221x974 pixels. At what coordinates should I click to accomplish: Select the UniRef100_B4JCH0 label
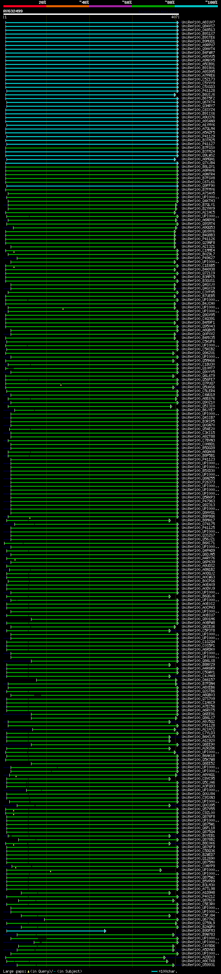coord(198,304)
